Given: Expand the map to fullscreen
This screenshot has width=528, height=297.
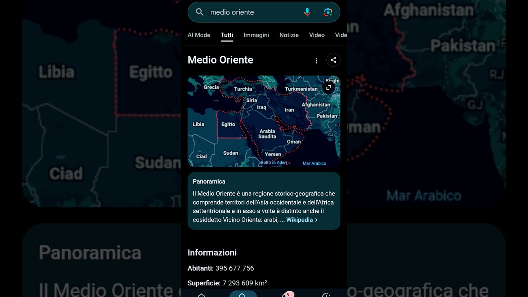Looking at the screenshot, I should 329,87.
